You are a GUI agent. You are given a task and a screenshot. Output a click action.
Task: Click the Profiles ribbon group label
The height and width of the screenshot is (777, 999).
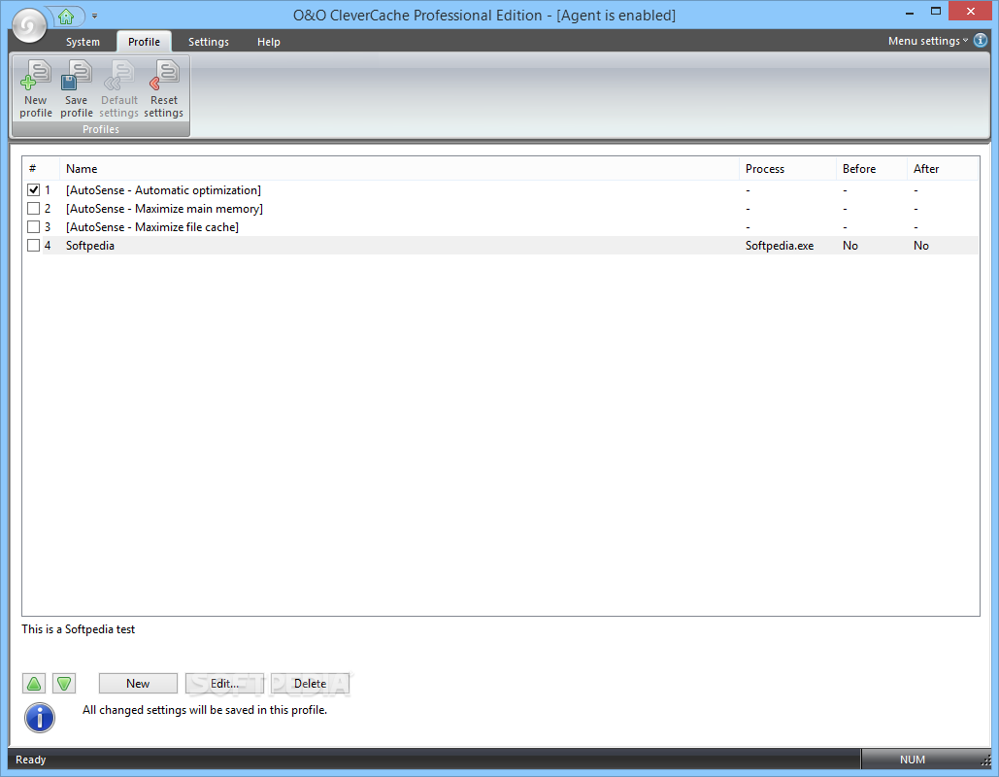coord(101,129)
